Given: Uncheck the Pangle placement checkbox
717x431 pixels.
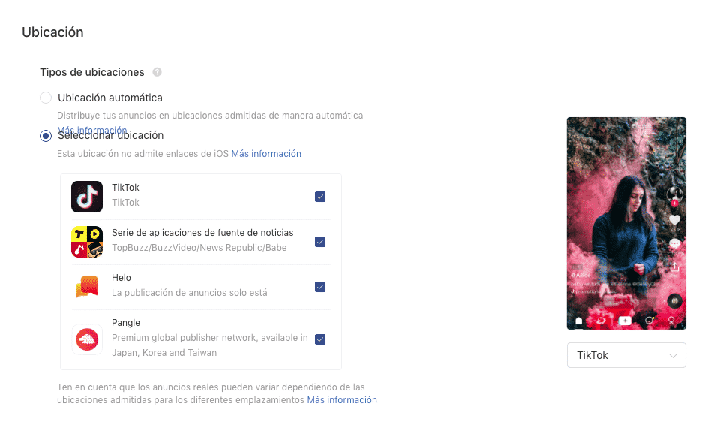Looking at the screenshot, I should (x=320, y=339).
